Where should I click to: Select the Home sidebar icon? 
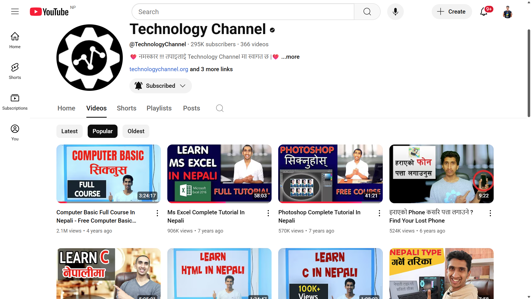[x=15, y=40]
